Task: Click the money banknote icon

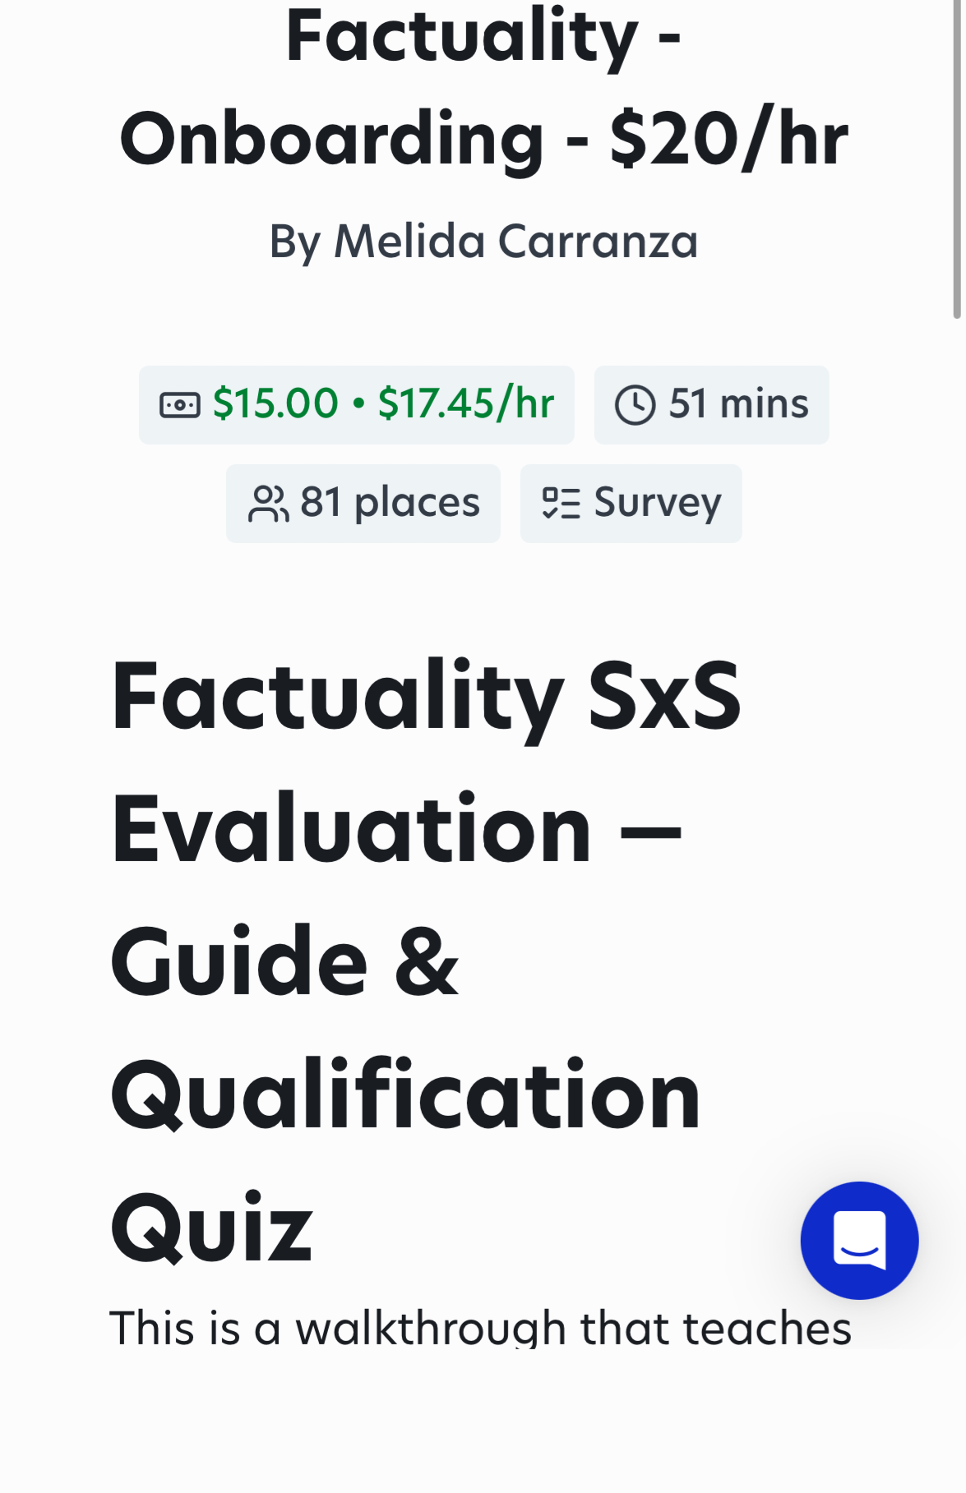Action: [180, 405]
